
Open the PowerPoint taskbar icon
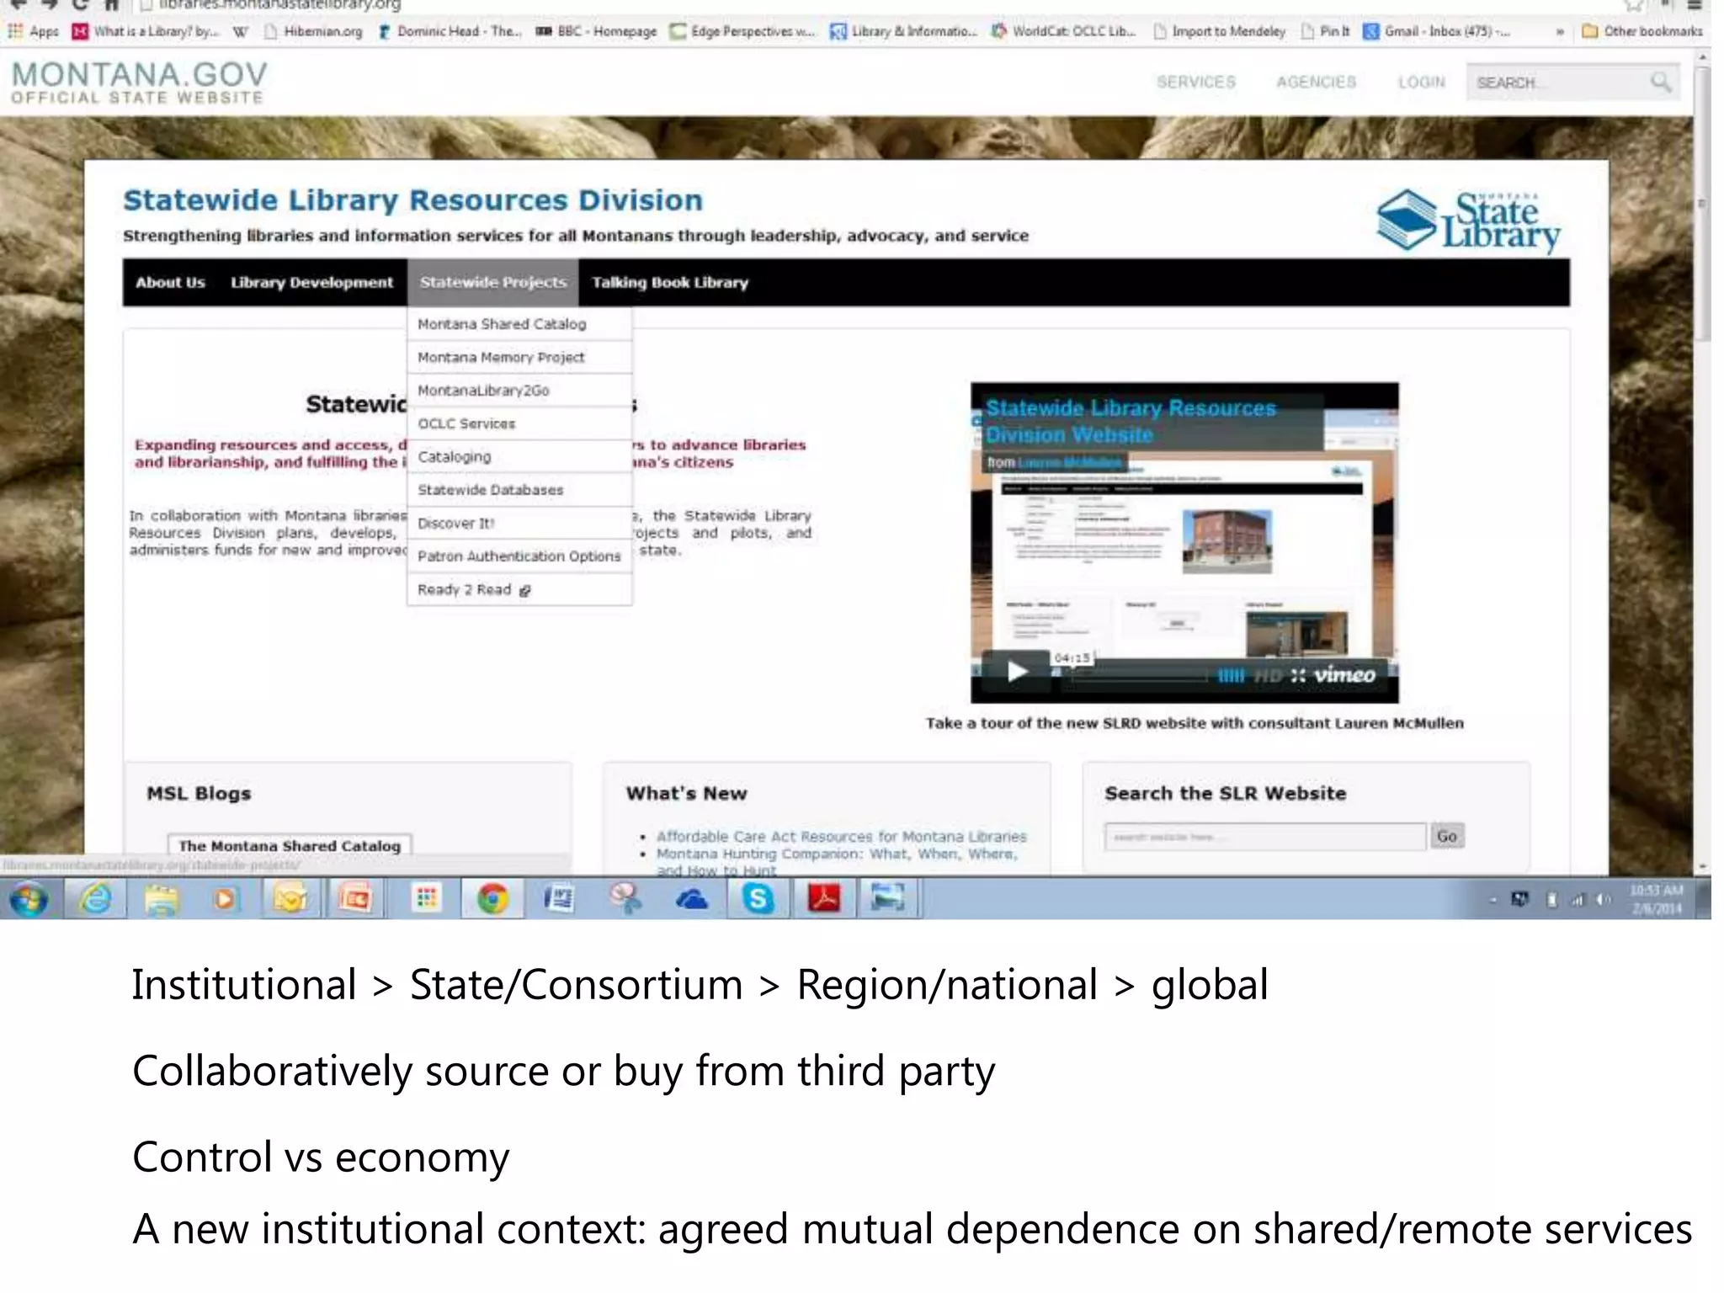pyautogui.click(x=355, y=899)
